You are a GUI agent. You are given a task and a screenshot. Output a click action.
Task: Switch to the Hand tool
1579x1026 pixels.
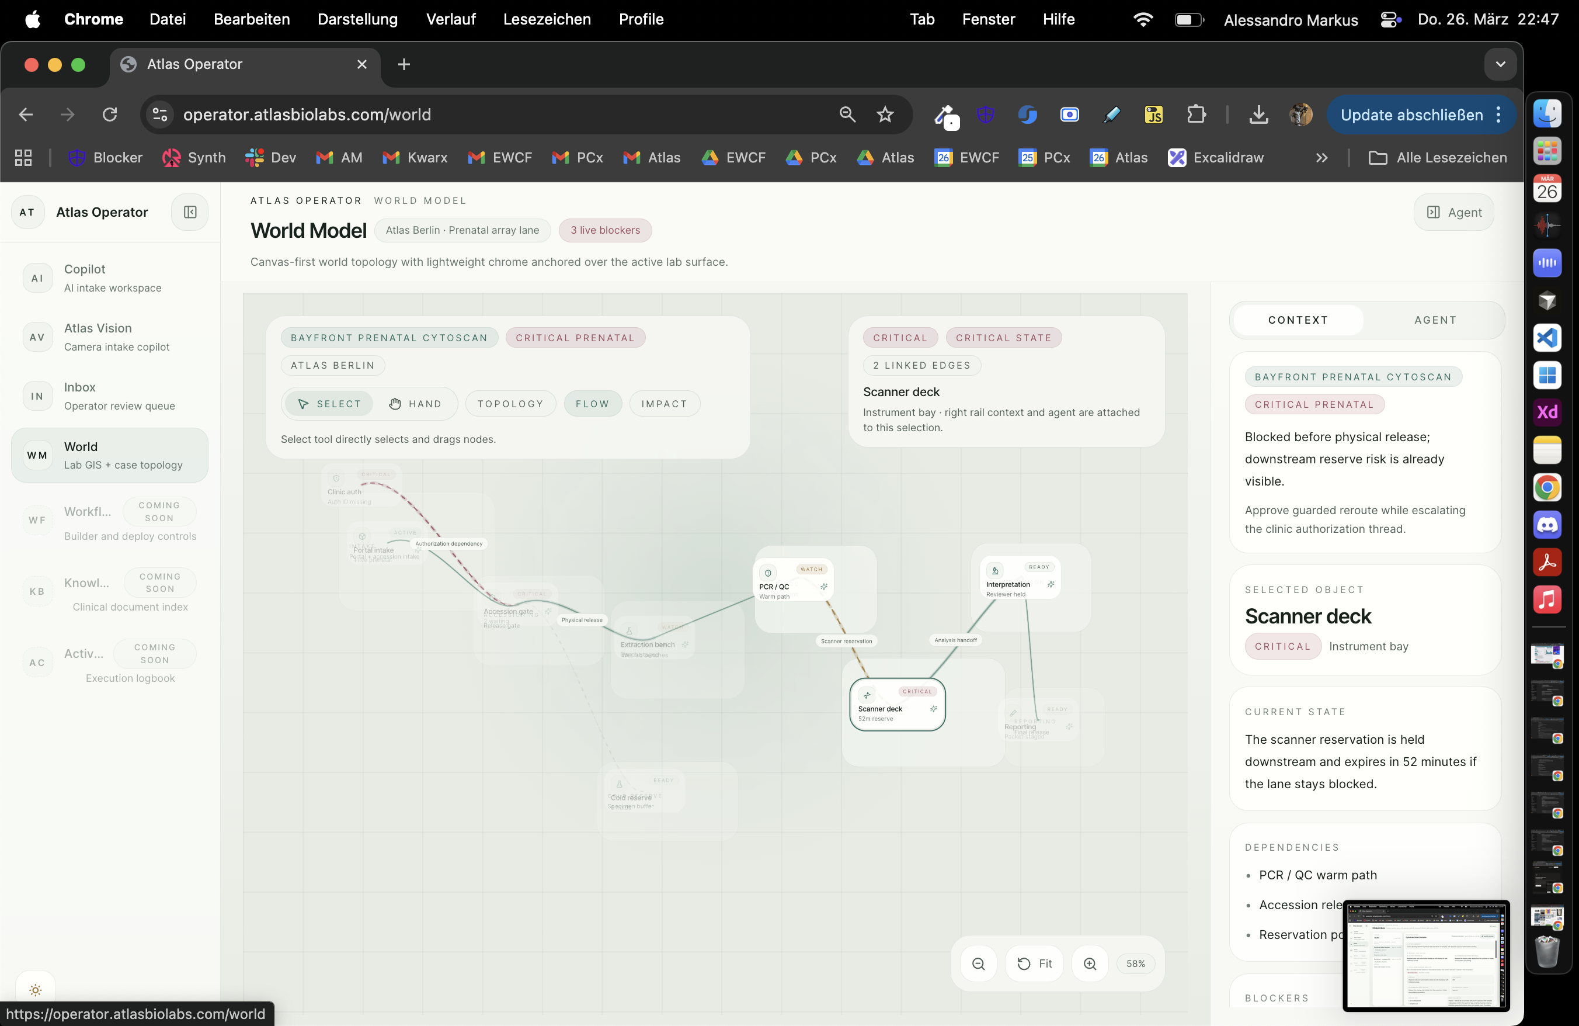[415, 404]
